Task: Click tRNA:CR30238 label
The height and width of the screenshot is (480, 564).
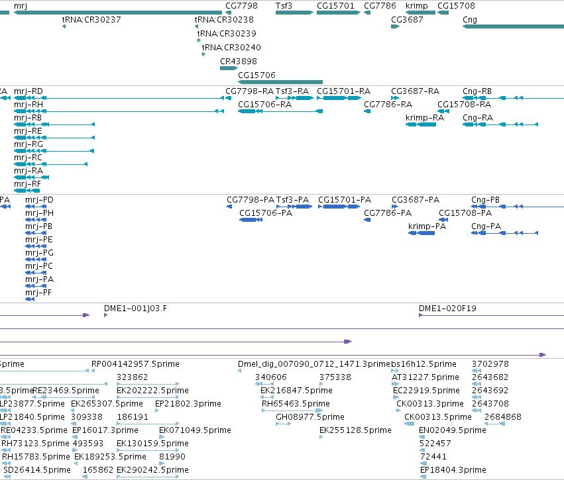Action: pyautogui.click(x=224, y=20)
